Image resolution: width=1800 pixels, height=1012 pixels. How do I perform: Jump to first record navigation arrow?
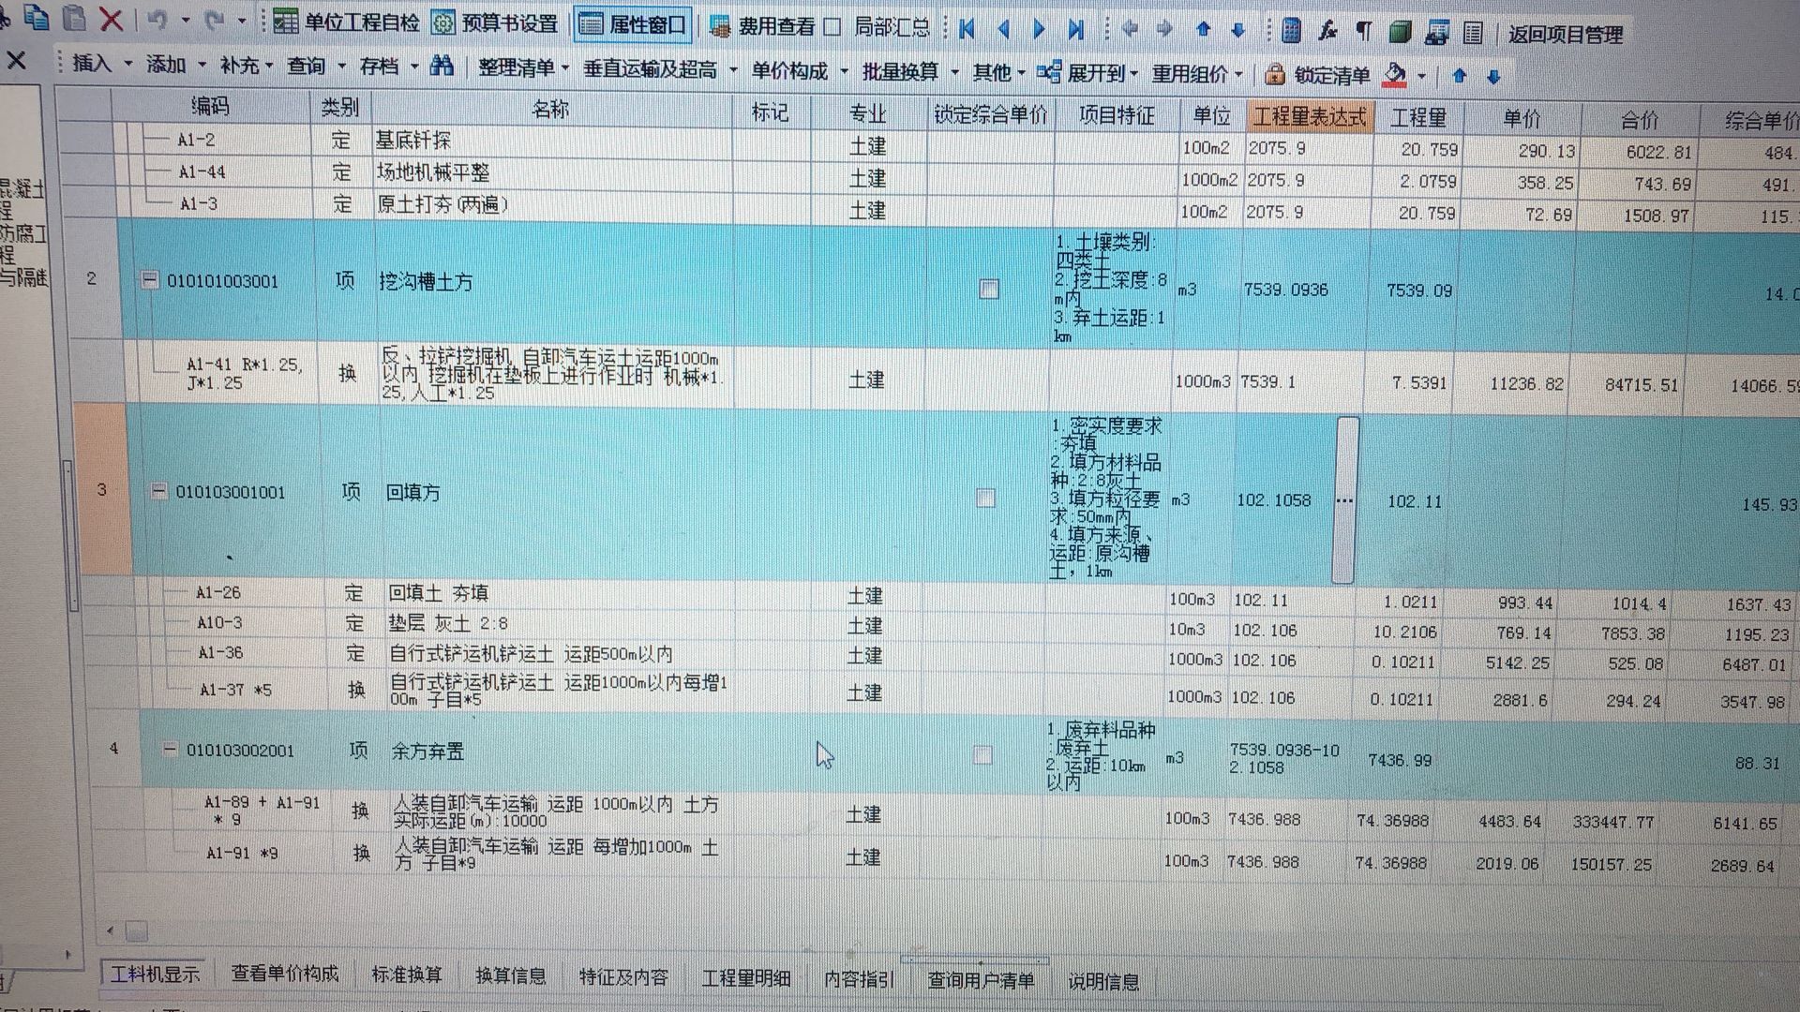point(967,28)
